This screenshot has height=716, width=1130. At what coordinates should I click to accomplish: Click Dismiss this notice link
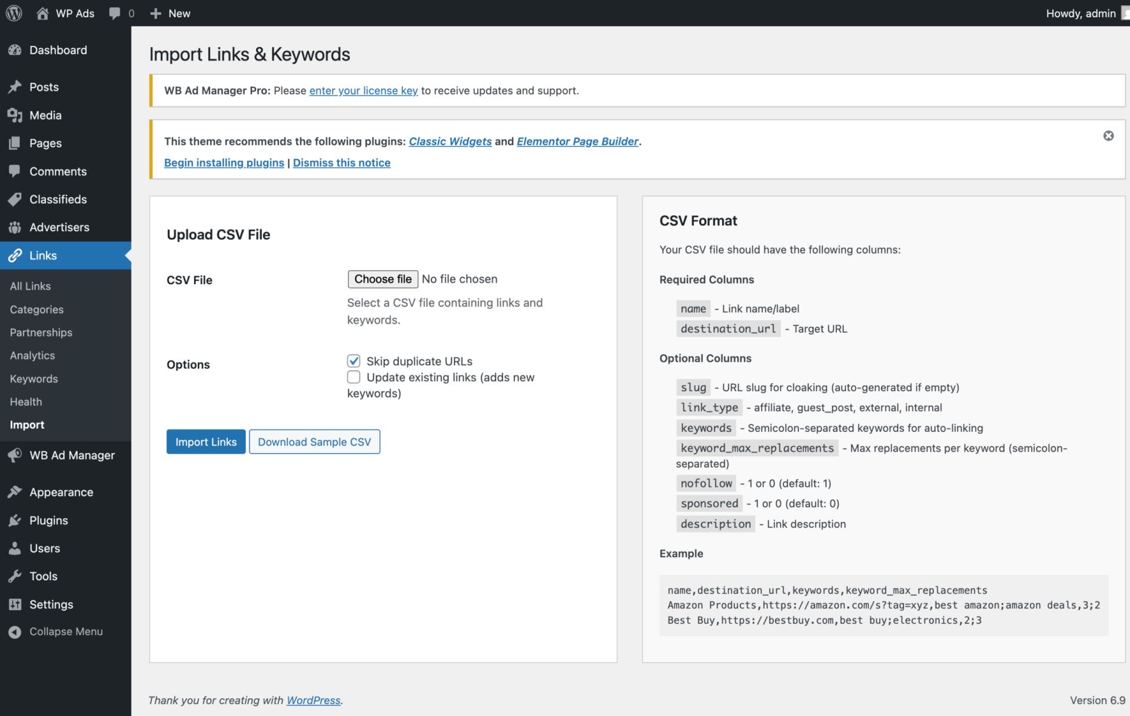[x=342, y=162]
